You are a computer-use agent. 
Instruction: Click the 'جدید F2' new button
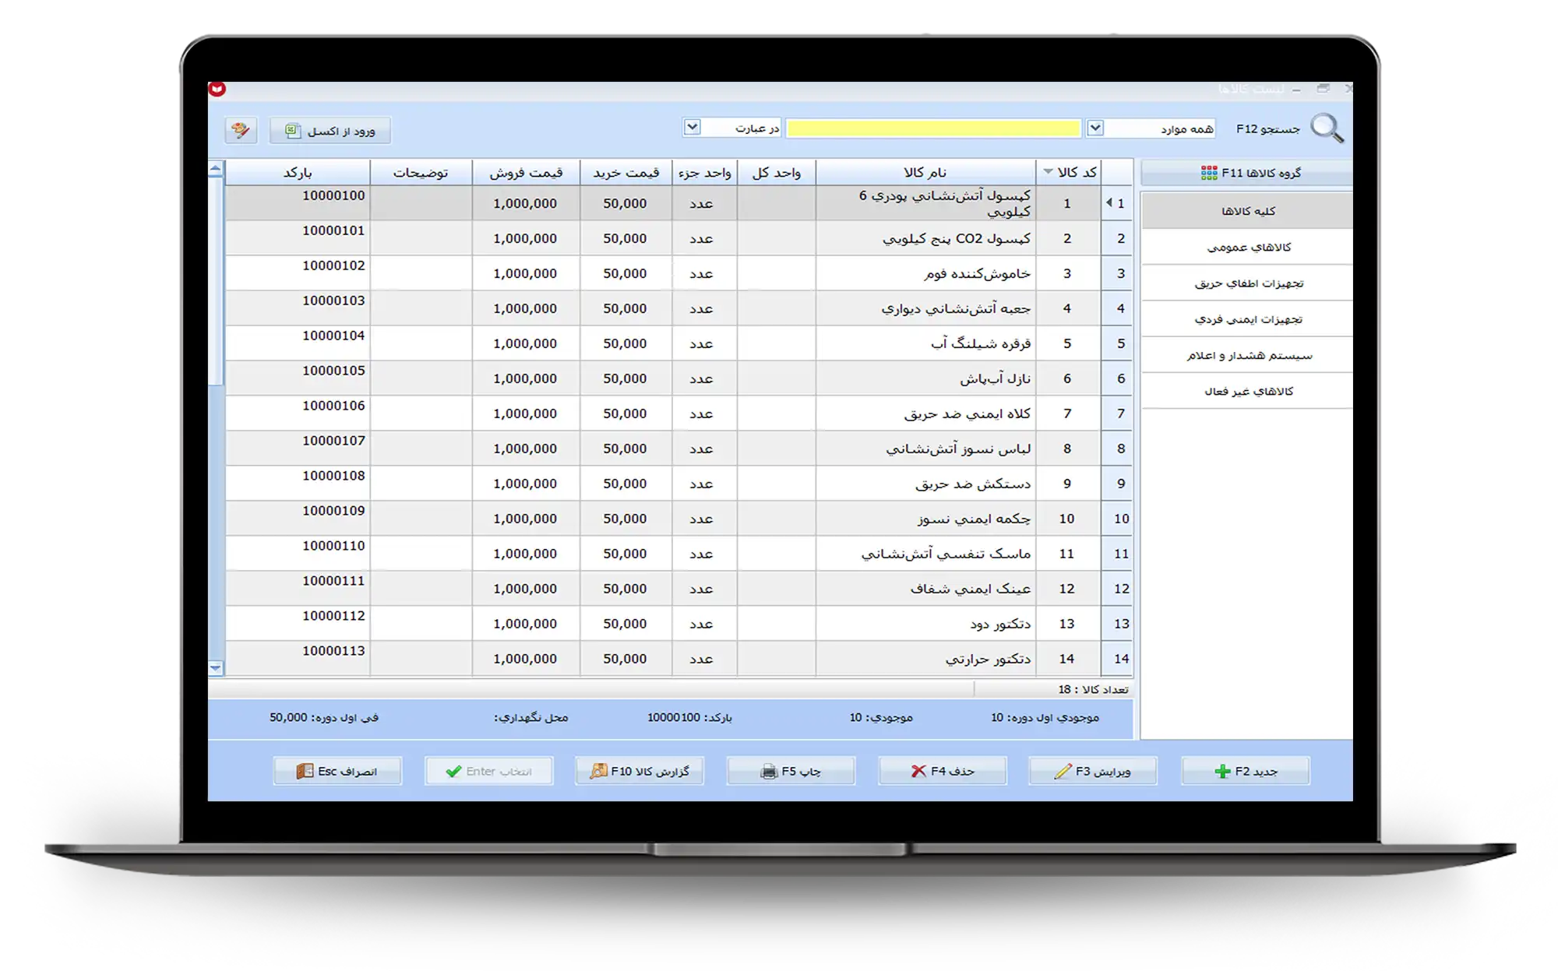tap(1246, 771)
